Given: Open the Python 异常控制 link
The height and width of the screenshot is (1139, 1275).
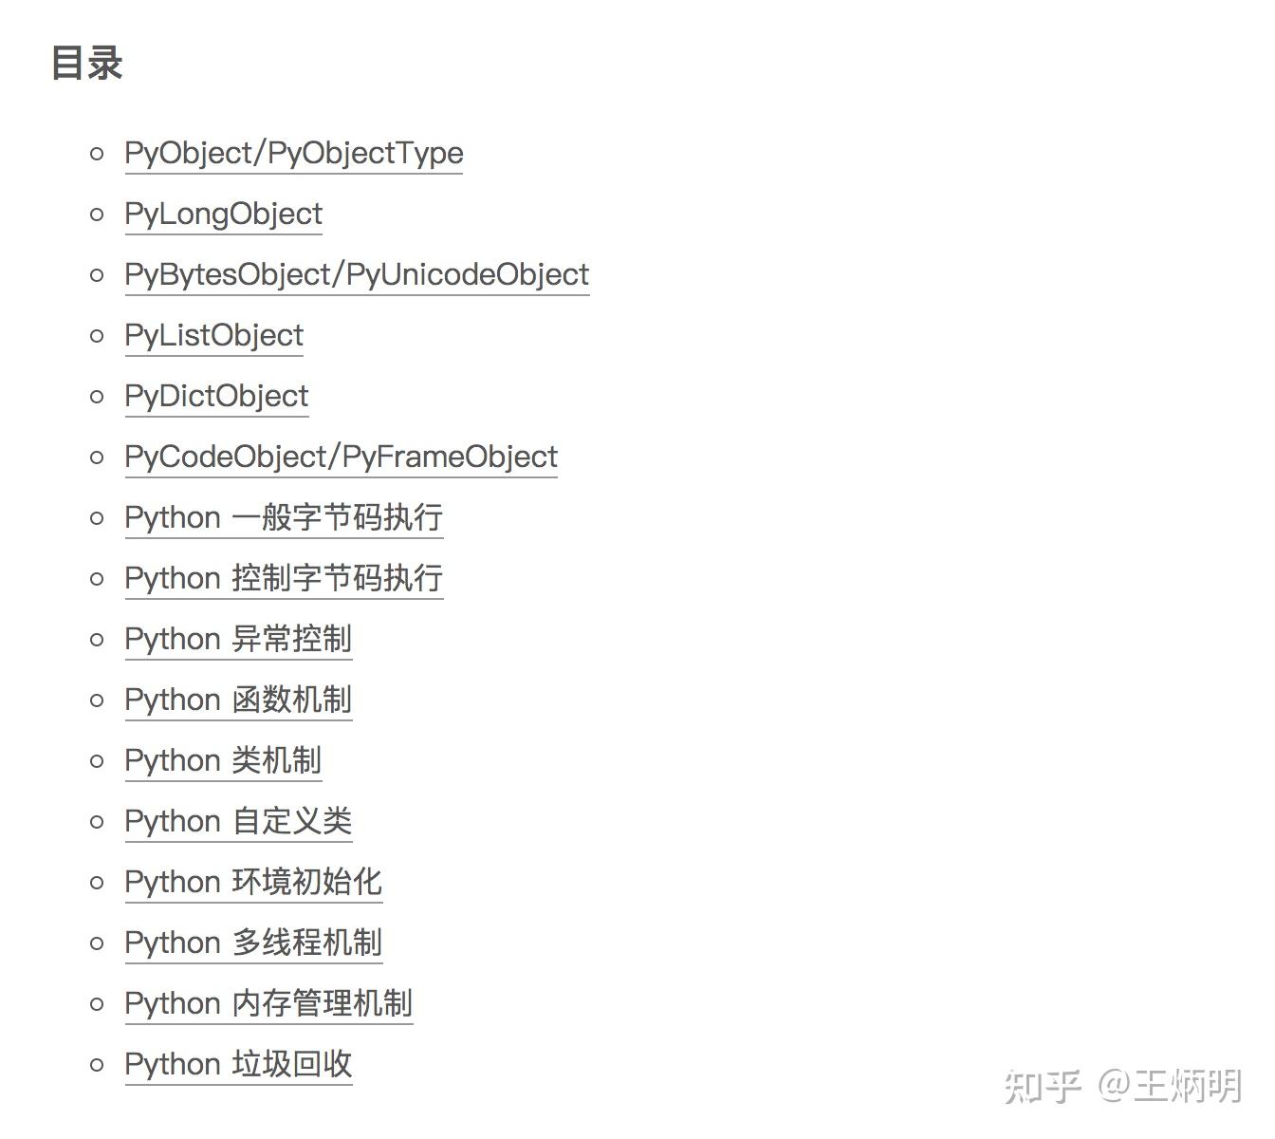Looking at the screenshot, I should click(x=238, y=639).
